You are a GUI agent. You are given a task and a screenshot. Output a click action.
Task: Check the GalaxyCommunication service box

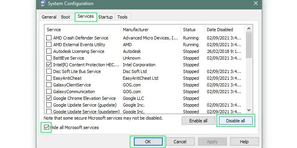pyautogui.click(x=49, y=92)
